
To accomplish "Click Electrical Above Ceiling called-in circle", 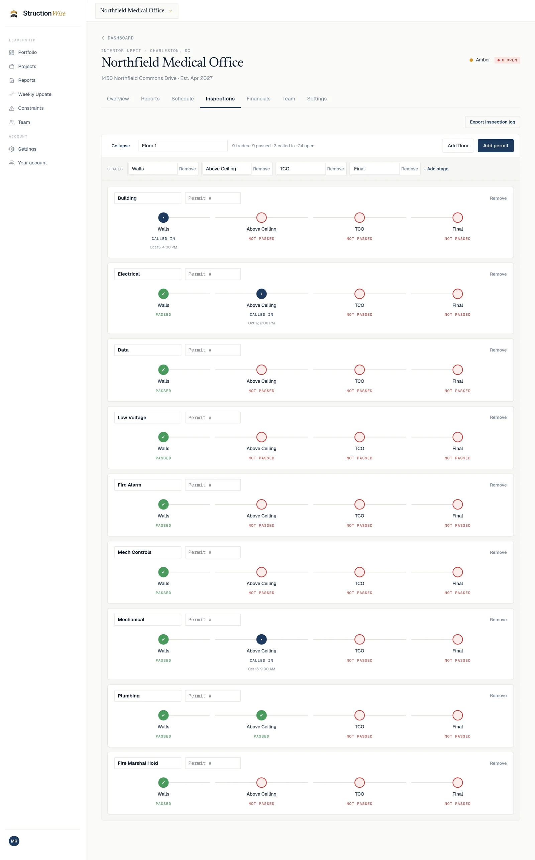I will (261, 294).
